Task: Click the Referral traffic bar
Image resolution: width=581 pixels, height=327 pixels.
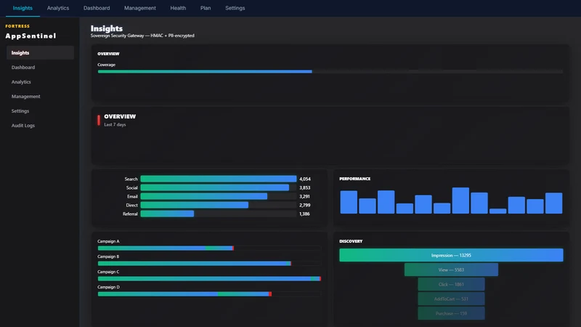Action: click(219, 214)
